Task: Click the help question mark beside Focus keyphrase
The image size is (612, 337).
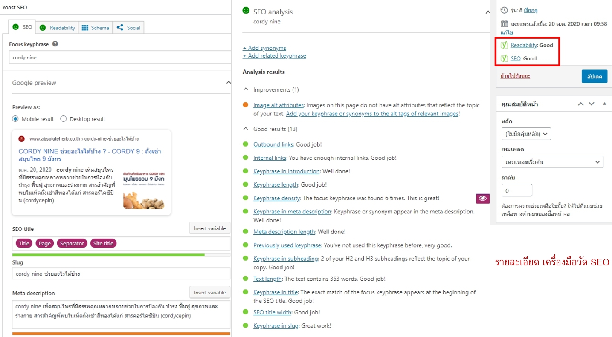Action: (x=55, y=44)
